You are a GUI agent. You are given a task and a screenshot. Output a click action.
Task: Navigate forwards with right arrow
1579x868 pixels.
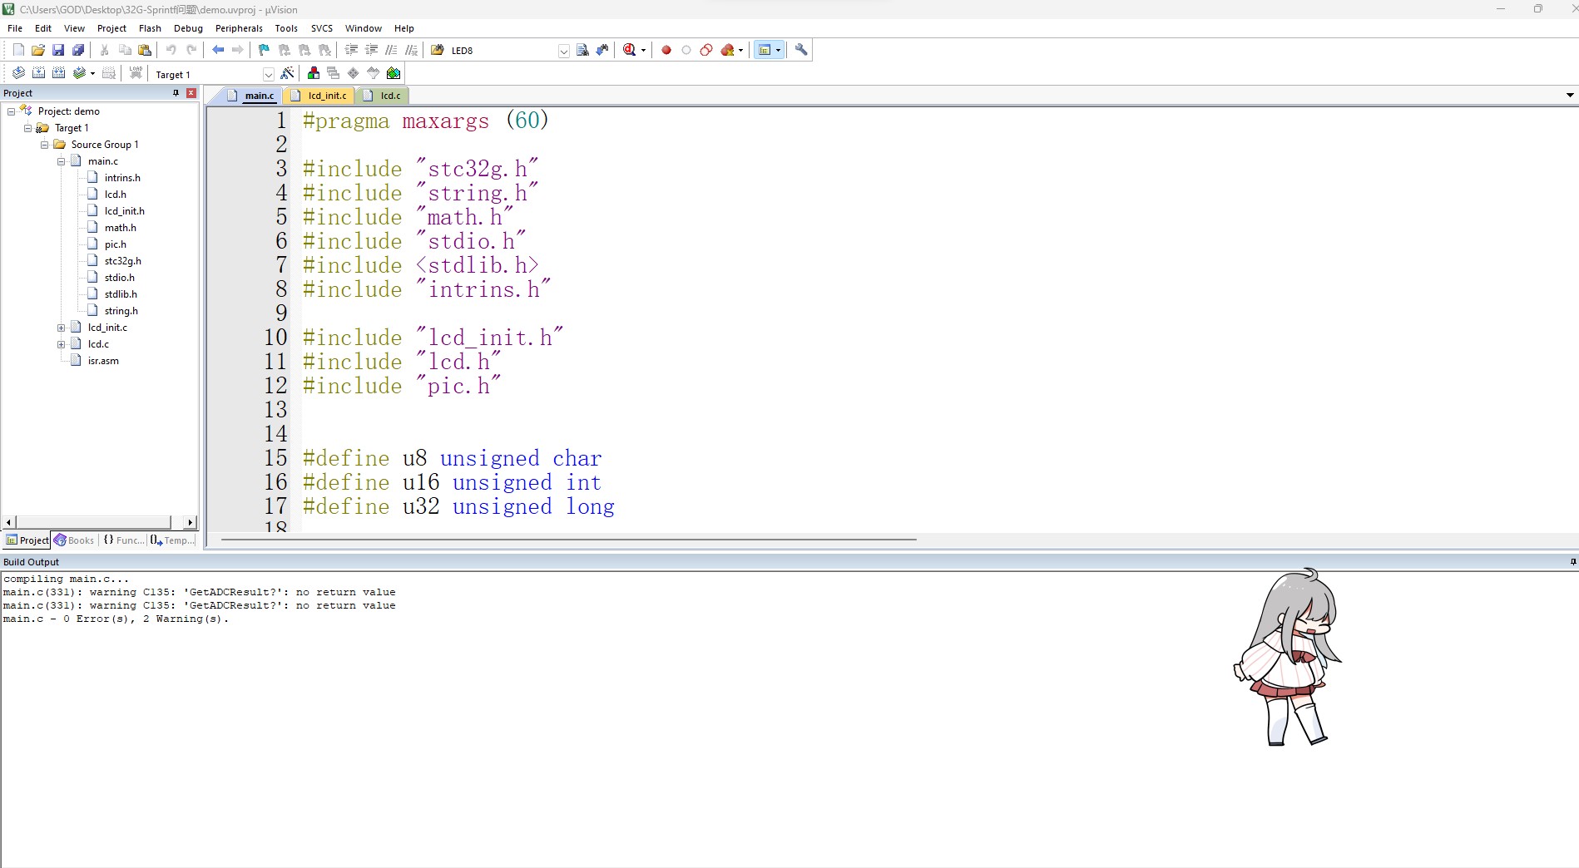238,50
